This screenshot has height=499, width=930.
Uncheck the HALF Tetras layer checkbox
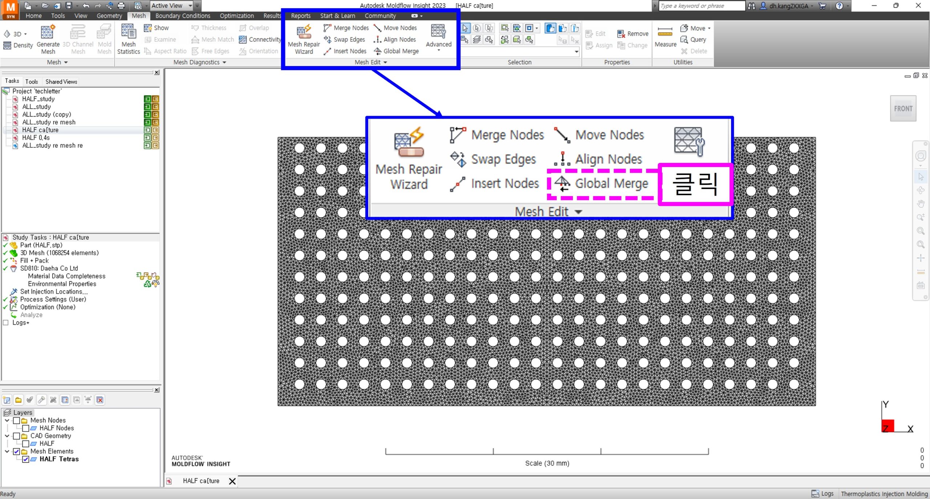click(25, 459)
